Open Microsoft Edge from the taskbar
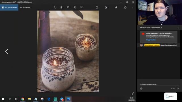The height and width of the screenshot is (102, 182). pos(49,99)
